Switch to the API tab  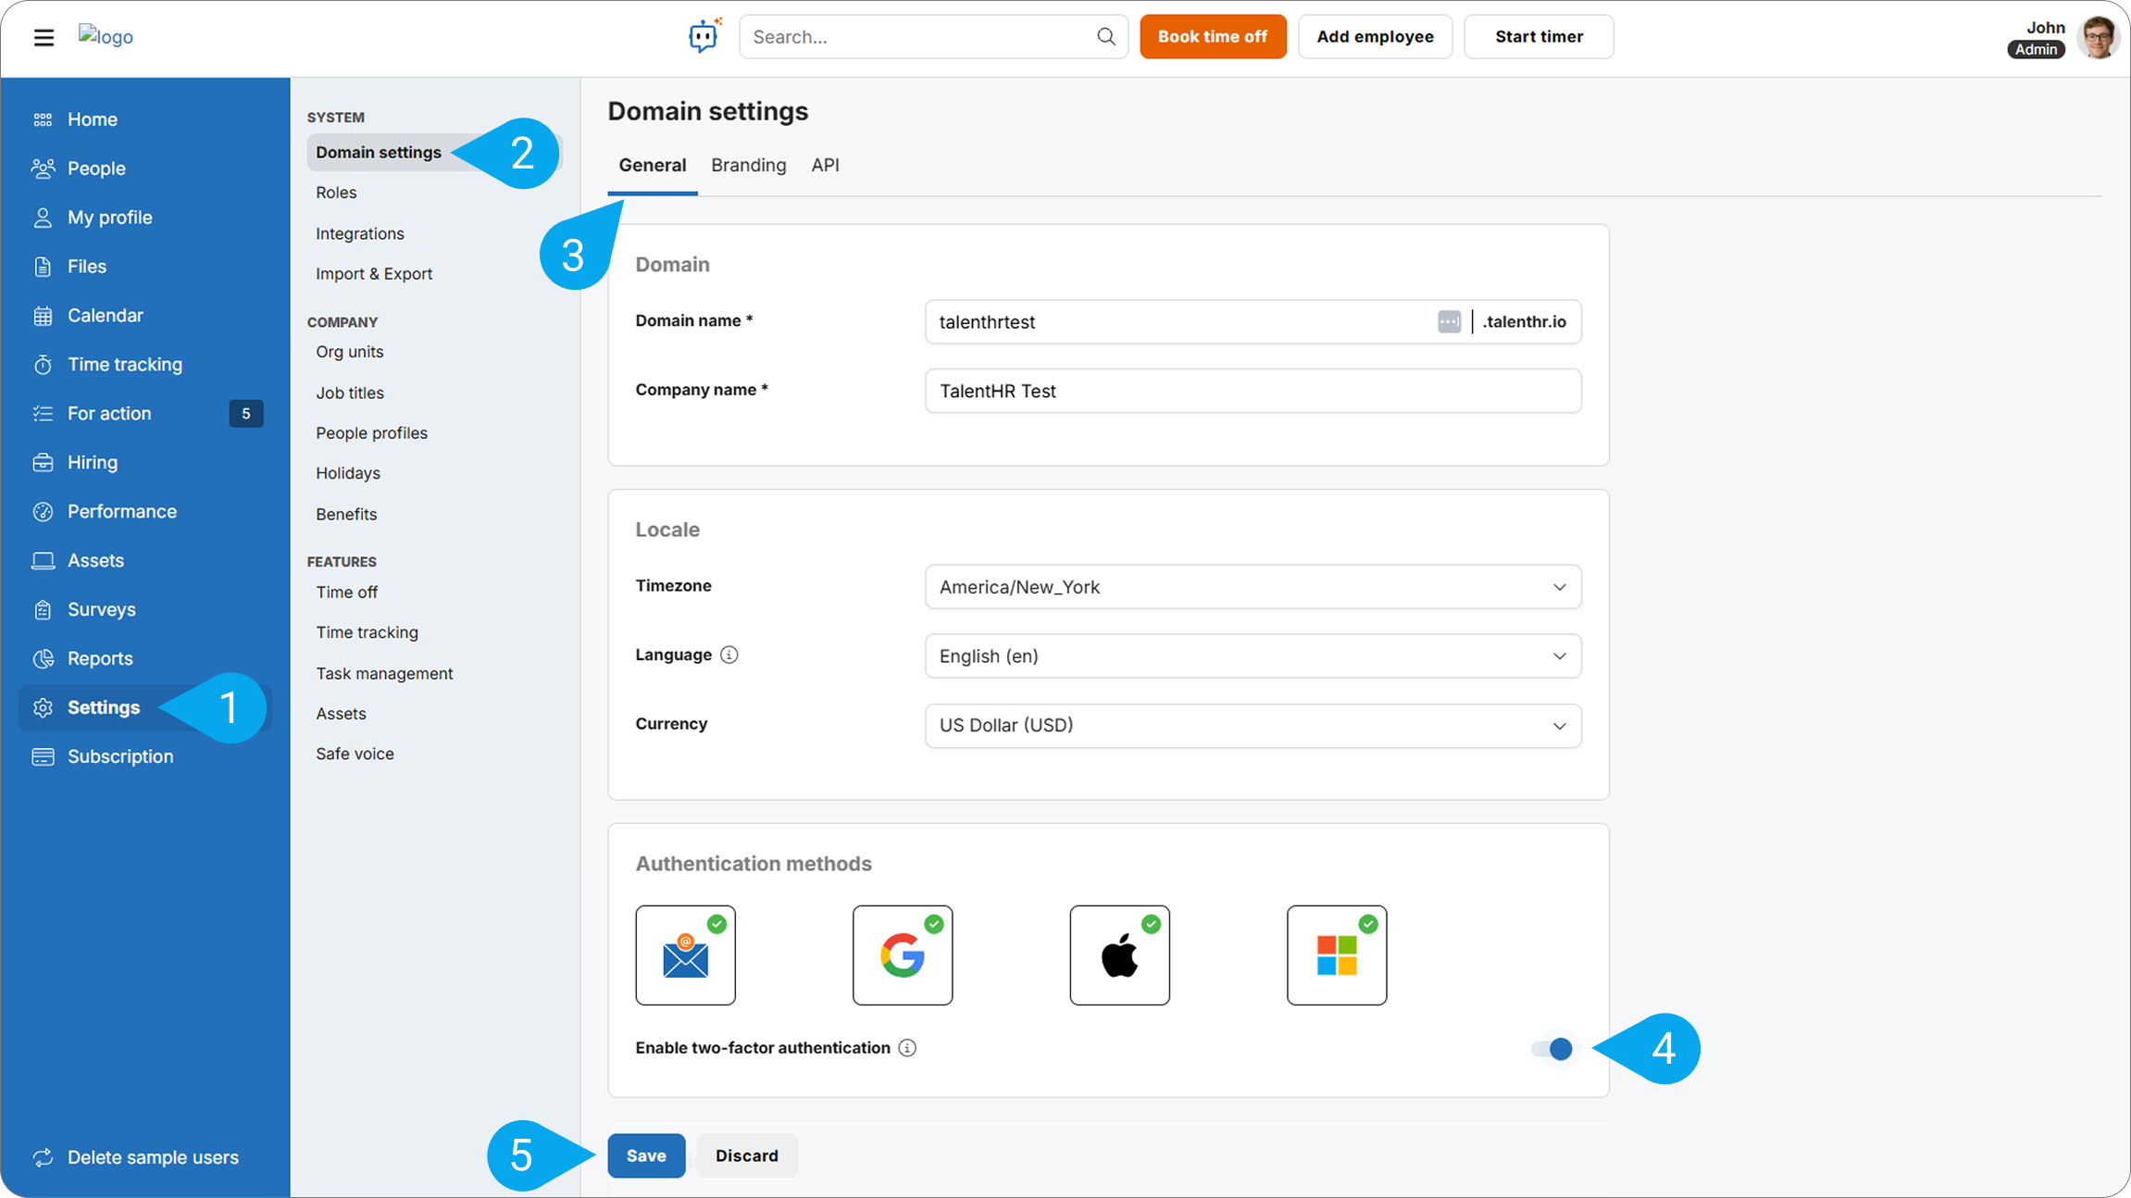point(825,165)
